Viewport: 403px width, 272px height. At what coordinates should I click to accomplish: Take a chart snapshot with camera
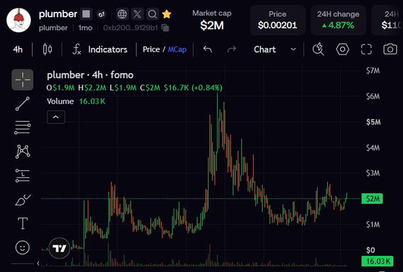click(x=390, y=49)
